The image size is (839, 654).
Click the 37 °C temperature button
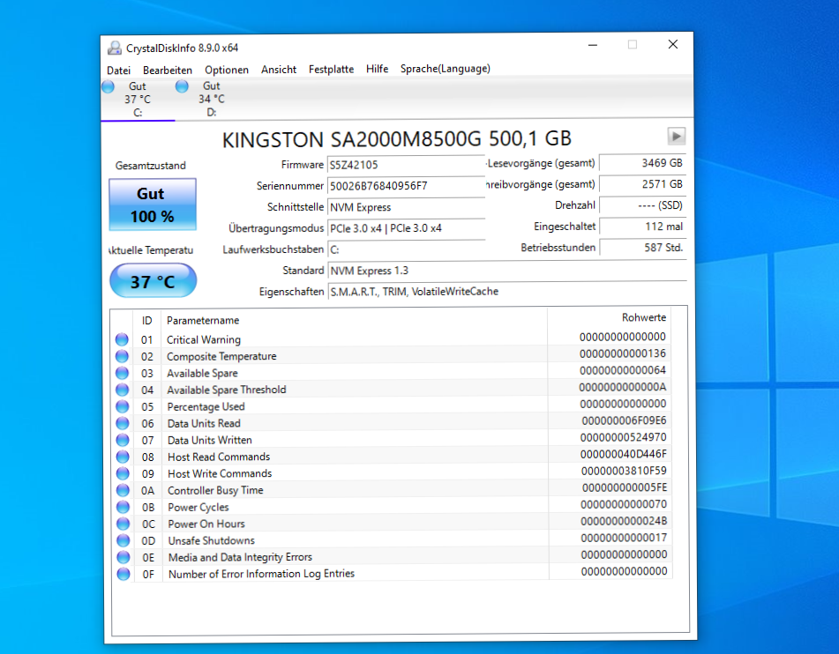(153, 281)
